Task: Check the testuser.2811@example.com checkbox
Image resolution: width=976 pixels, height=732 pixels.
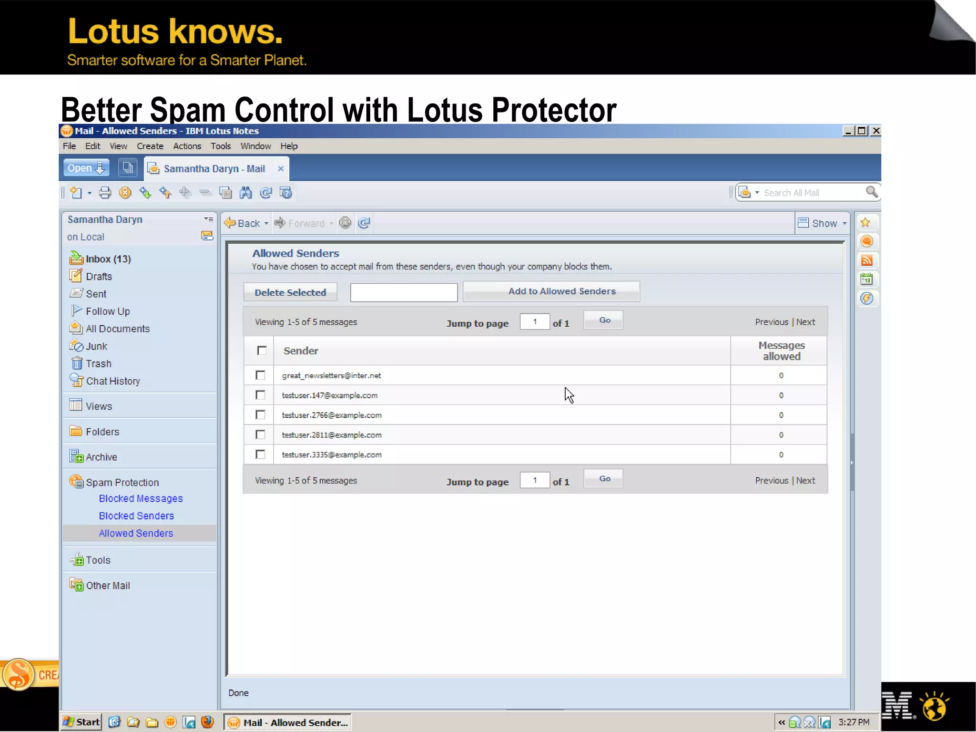Action: click(x=260, y=435)
